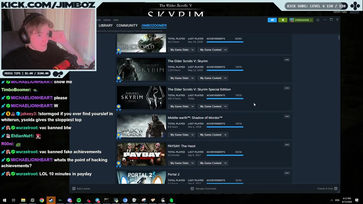Open Spotify from the taskbar
Screen dimensions: 363x204
[x=79, y=200]
